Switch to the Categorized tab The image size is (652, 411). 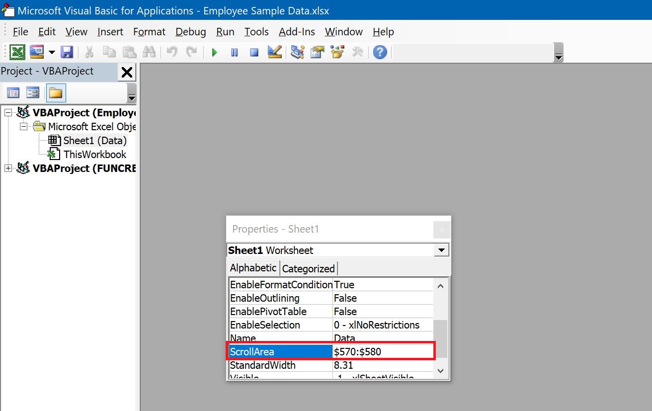point(308,268)
